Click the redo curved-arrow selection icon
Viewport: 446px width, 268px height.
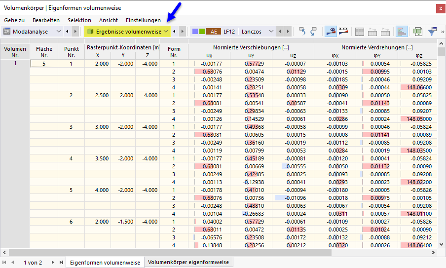[x=313, y=31]
